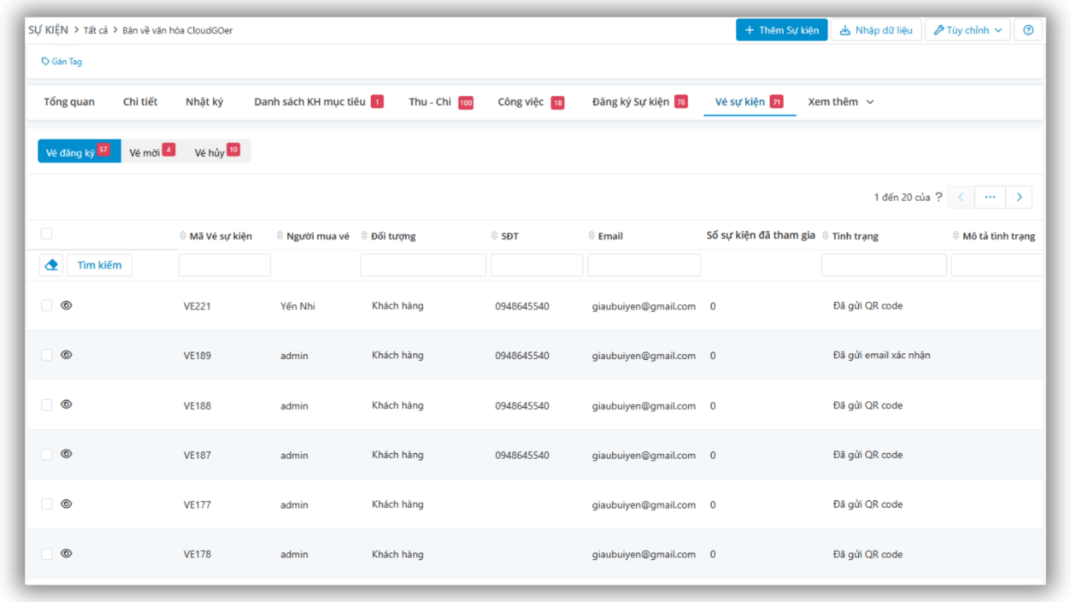The image size is (1071, 602).
Task: Click eye icon for ticket VE189
Action: pyautogui.click(x=66, y=355)
